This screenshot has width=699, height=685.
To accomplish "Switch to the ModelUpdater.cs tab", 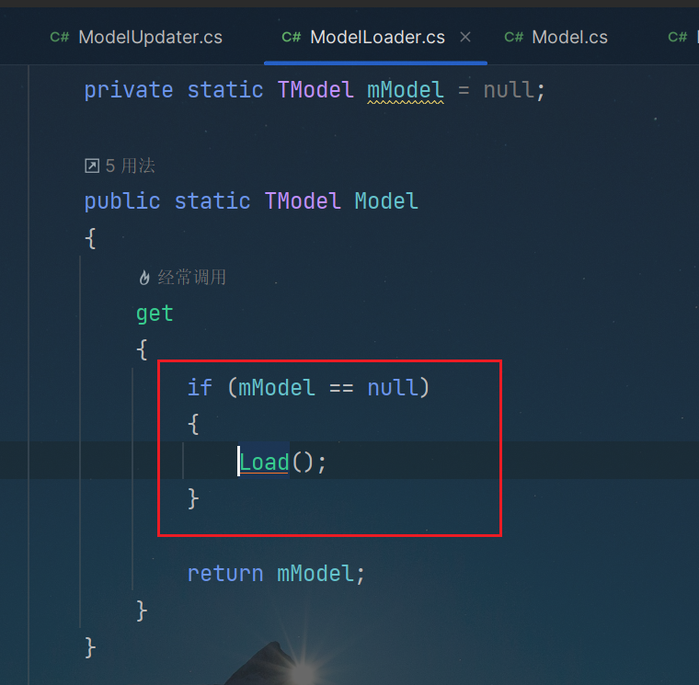I will (136, 37).
